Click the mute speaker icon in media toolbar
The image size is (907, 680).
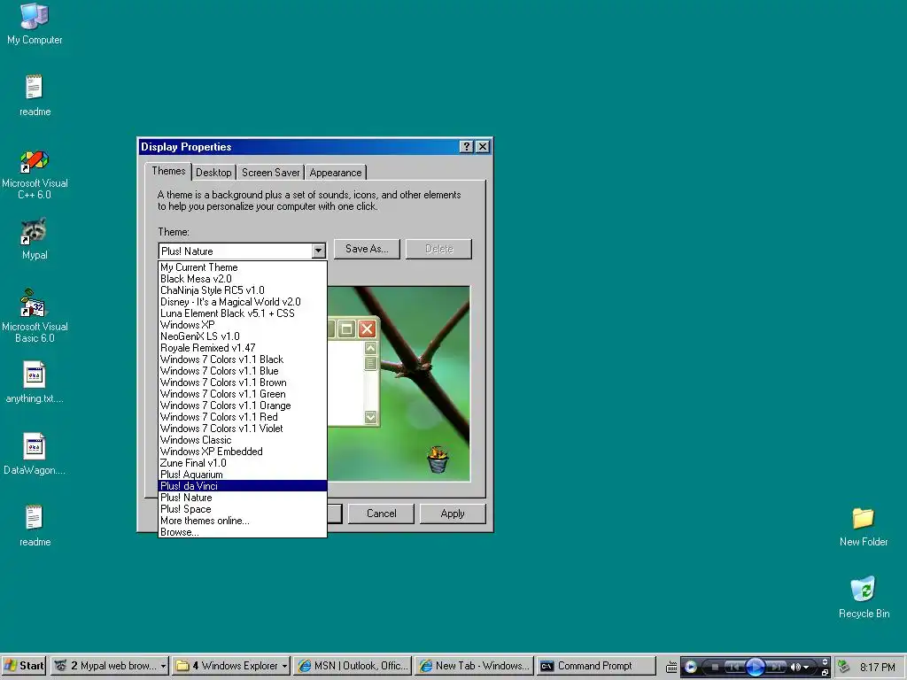point(795,668)
